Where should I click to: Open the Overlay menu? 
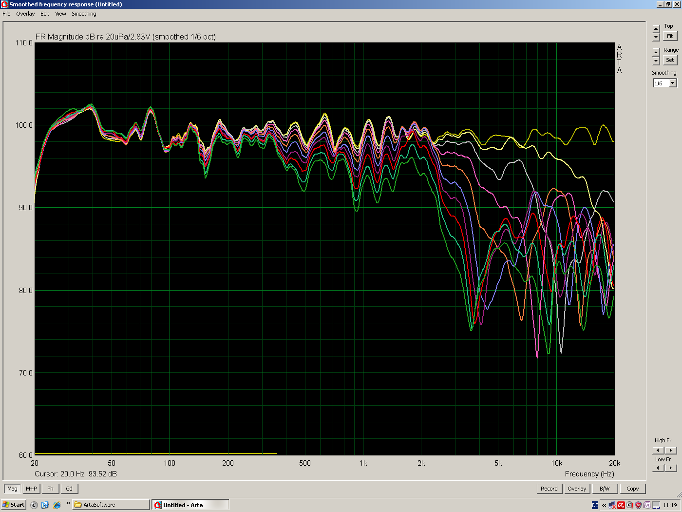25,14
